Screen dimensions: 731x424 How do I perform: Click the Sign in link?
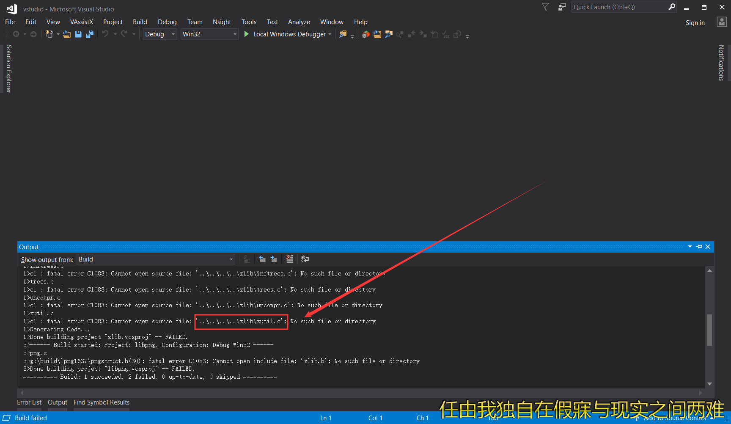[695, 23]
